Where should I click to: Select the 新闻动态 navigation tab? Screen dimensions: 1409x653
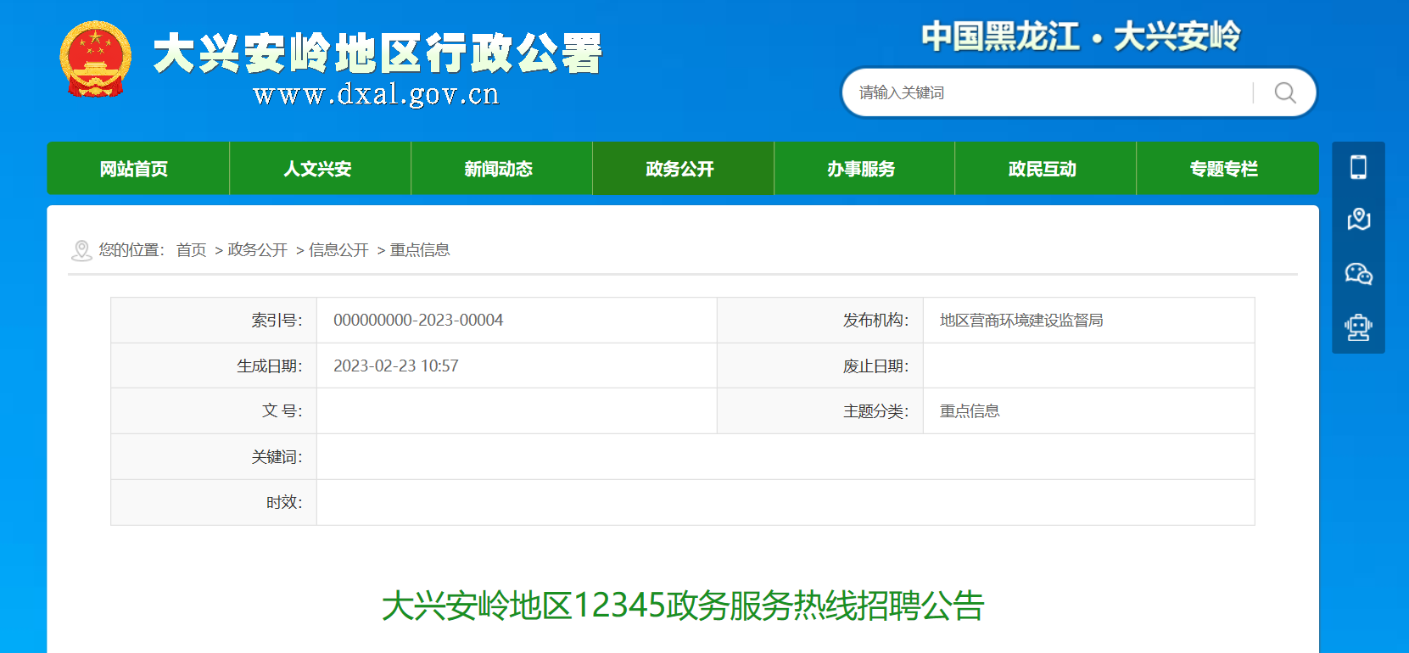[499, 169]
